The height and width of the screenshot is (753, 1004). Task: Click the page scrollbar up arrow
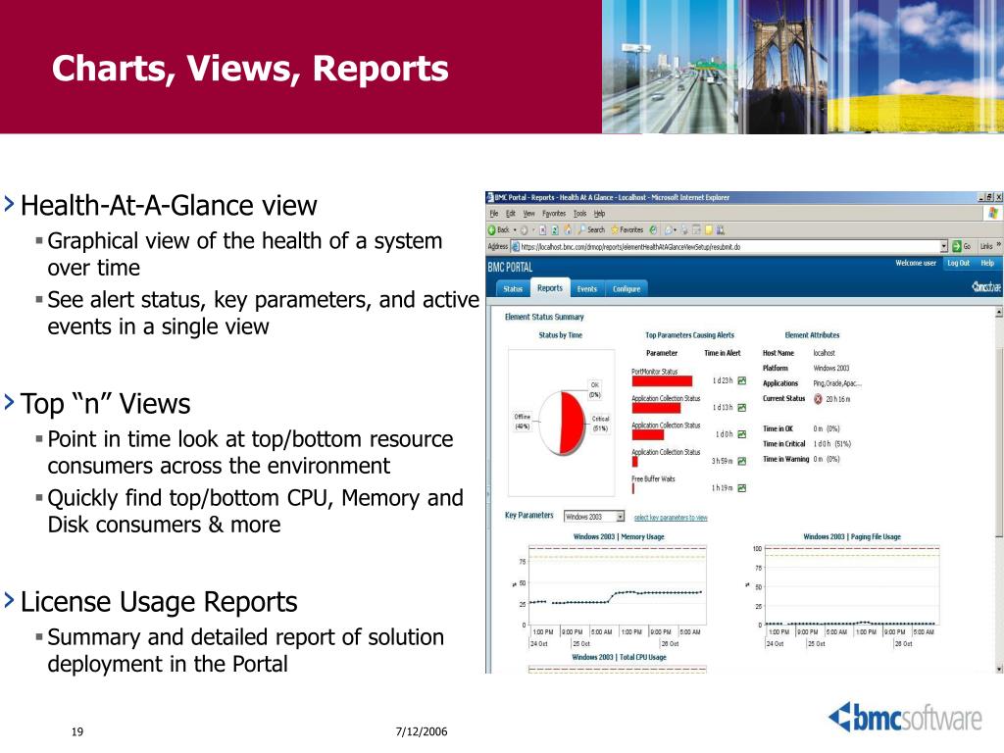coord(999,313)
